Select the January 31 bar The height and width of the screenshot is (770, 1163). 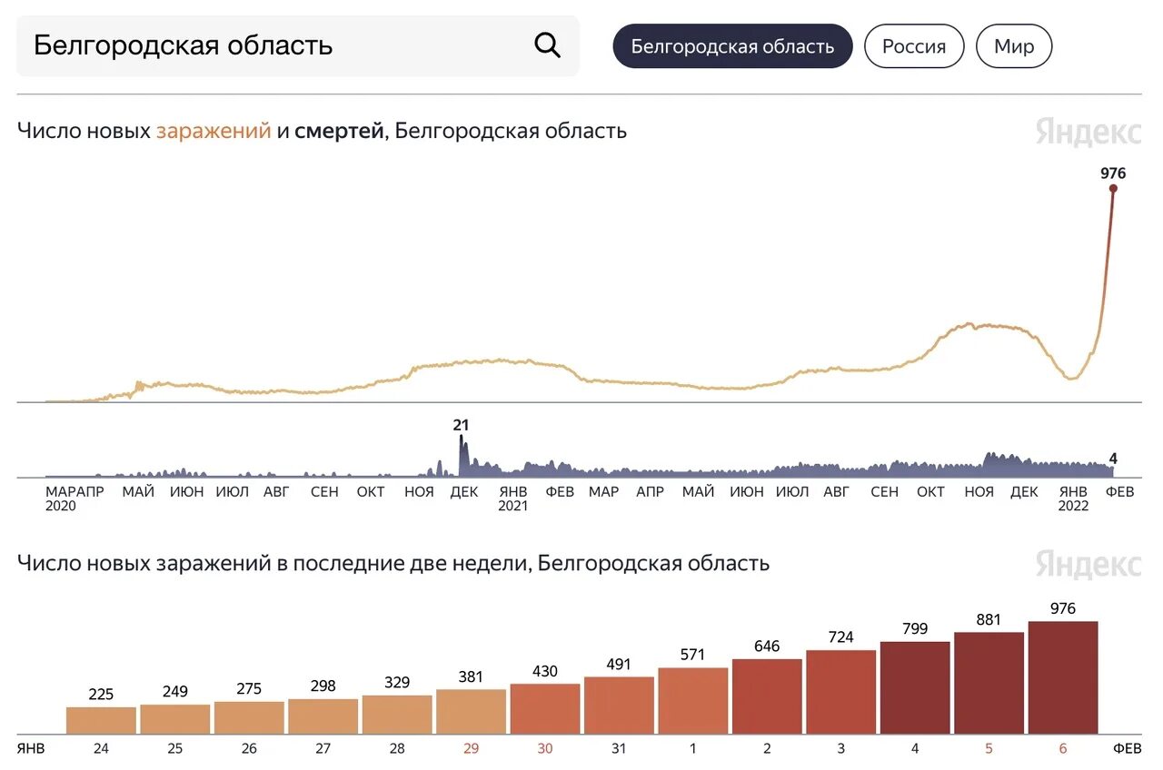pyautogui.click(x=619, y=706)
